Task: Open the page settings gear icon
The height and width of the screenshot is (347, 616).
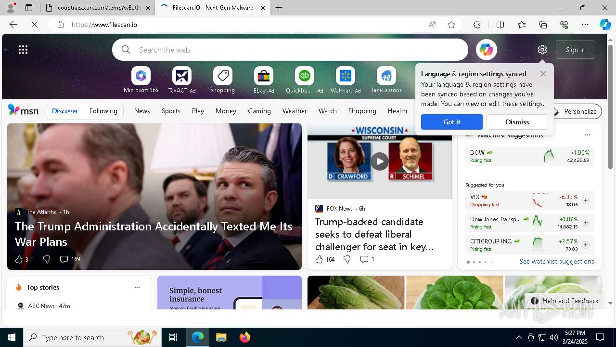Action: tap(542, 50)
